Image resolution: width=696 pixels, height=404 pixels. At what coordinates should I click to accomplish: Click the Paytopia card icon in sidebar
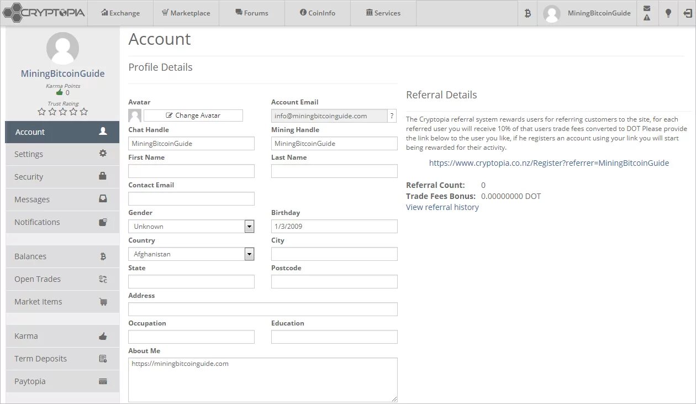point(103,381)
